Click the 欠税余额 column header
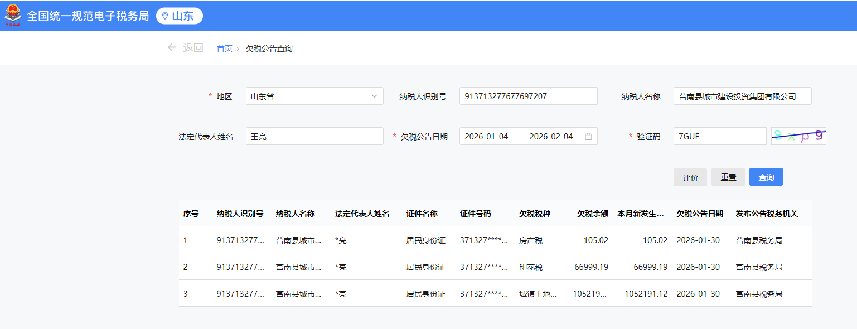Image resolution: width=857 pixels, height=329 pixels. 592,214
